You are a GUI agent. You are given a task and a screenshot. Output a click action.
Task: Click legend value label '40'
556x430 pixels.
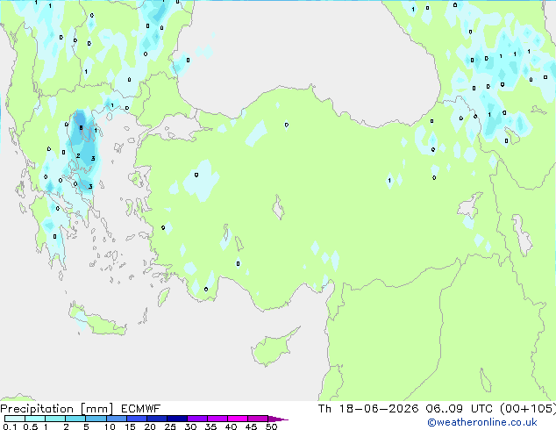click(x=231, y=426)
